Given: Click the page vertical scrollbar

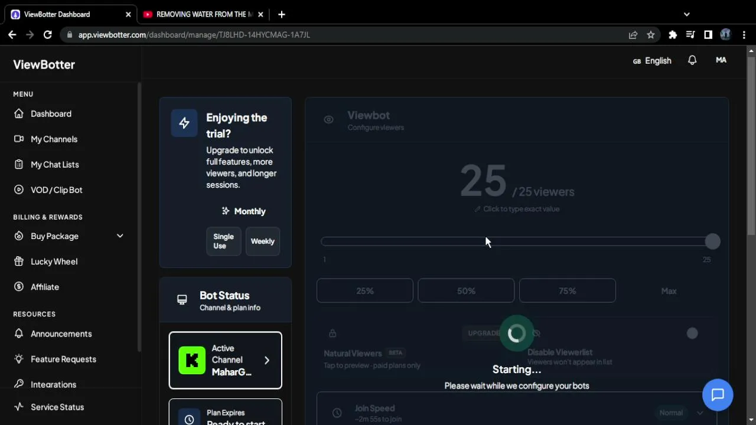Looking at the screenshot, I should pyautogui.click(x=751, y=145).
